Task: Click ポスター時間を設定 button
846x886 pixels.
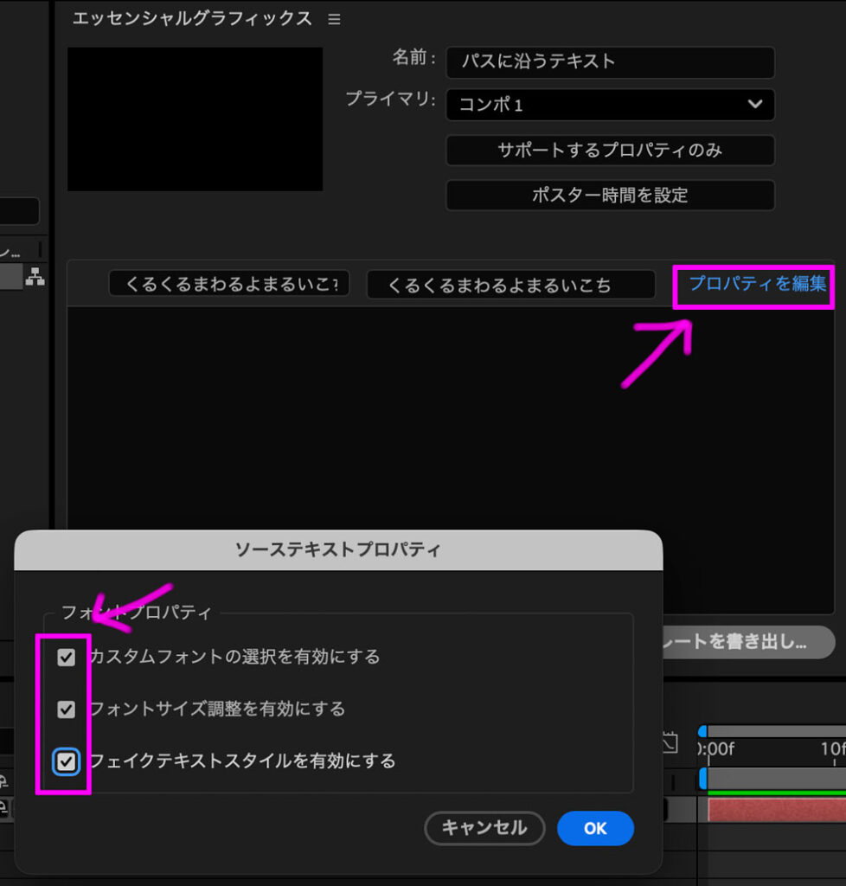Action: [x=610, y=195]
